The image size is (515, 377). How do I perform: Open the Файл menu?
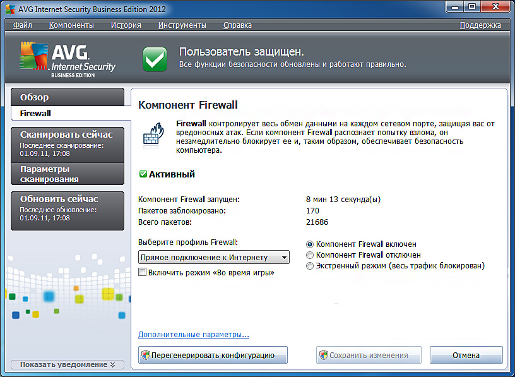pyautogui.click(x=22, y=25)
